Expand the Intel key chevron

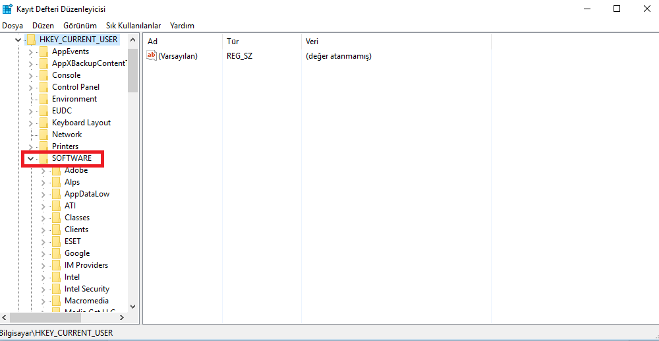[43, 277]
